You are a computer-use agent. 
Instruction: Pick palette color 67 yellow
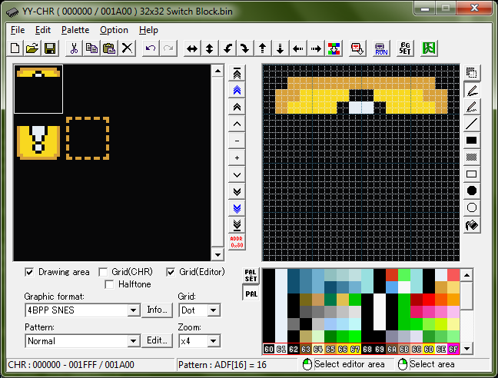pos(355,349)
